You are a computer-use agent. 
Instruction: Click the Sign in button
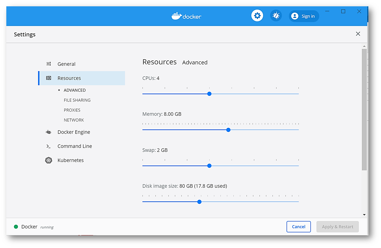[x=304, y=16]
